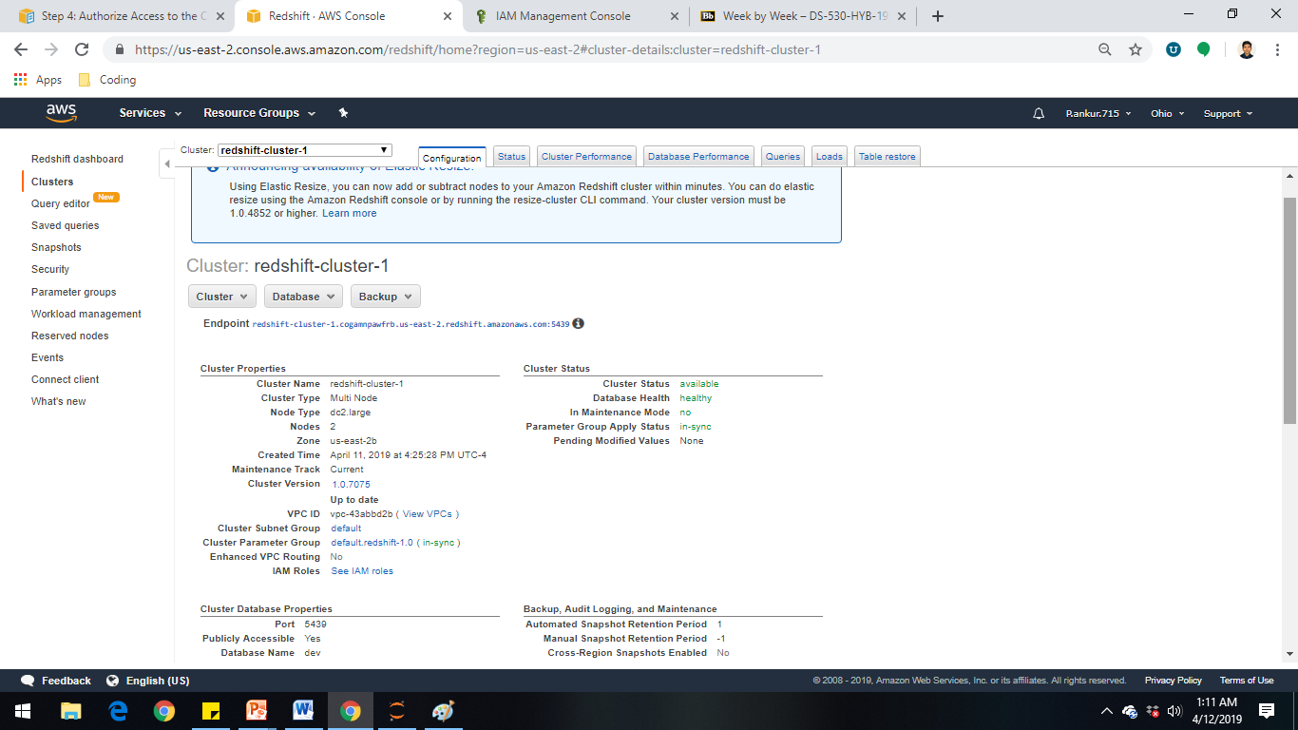Expand the Database actions dropdown
This screenshot has width=1298, height=730.
pyautogui.click(x=303, y=297)
